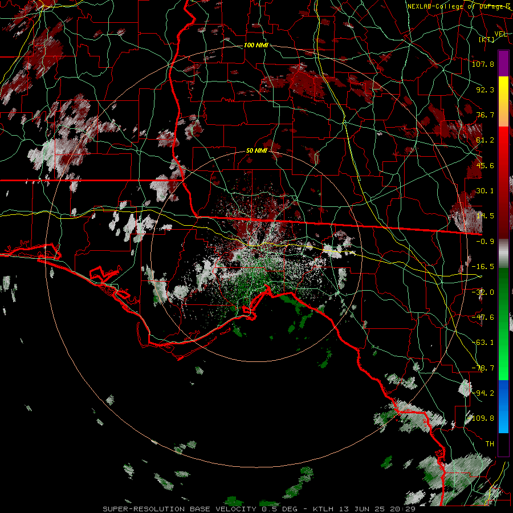The height and width of the screenshot is (513, 513).
Task: Click the NEXLAB-College of DuPage credit text
Action: pyautogui.click(x=459, y=6)
